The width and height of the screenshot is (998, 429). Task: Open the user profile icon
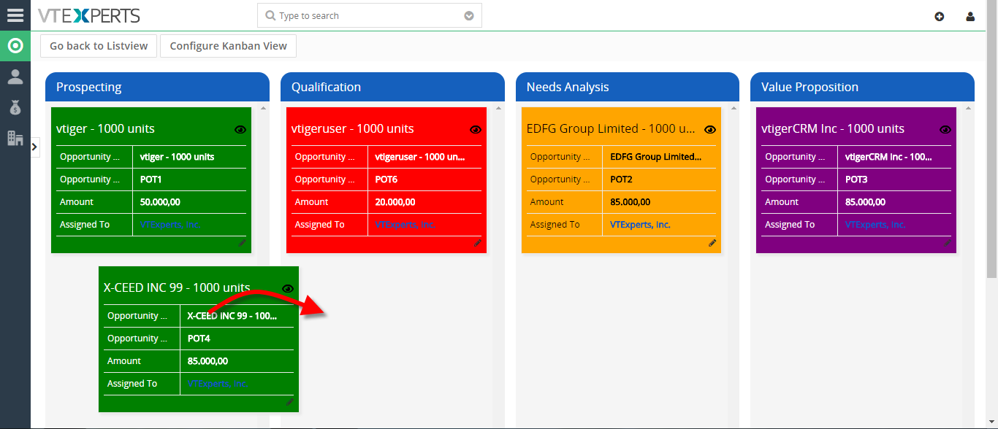[970, 16]
